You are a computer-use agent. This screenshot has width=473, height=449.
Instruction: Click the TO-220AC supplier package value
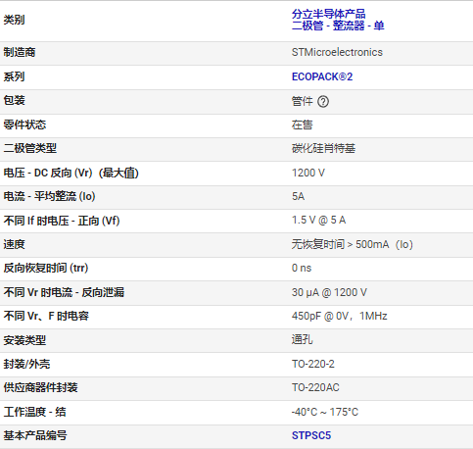coord(315,387)
